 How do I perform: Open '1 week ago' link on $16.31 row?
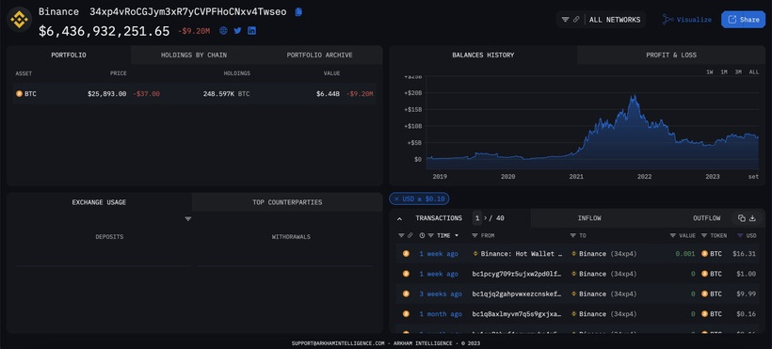[439, 254]
